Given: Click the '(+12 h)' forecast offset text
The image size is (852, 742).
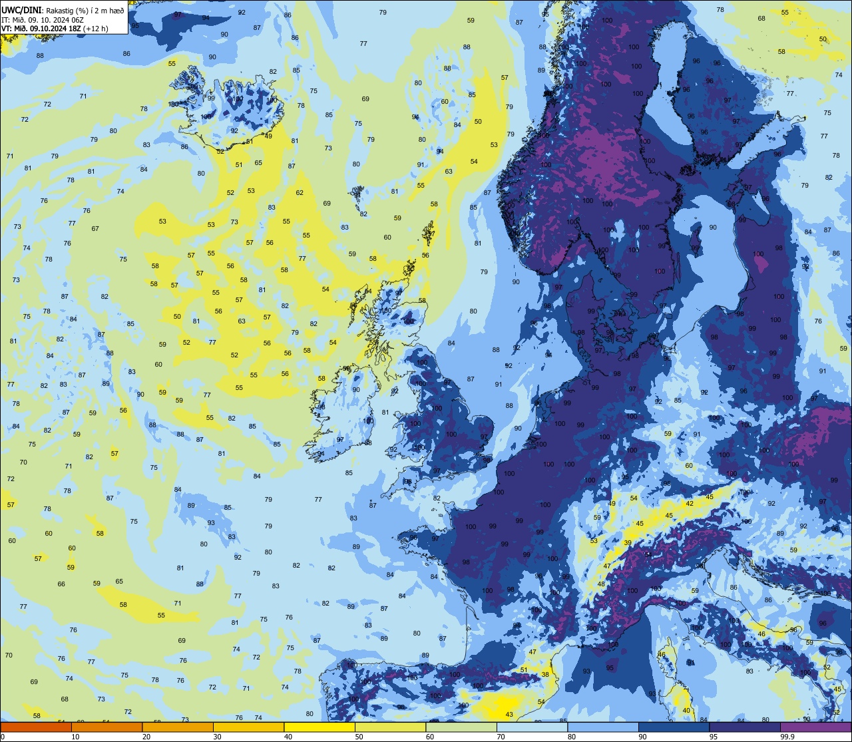Looking at the screenshot, I should point(96,28).
